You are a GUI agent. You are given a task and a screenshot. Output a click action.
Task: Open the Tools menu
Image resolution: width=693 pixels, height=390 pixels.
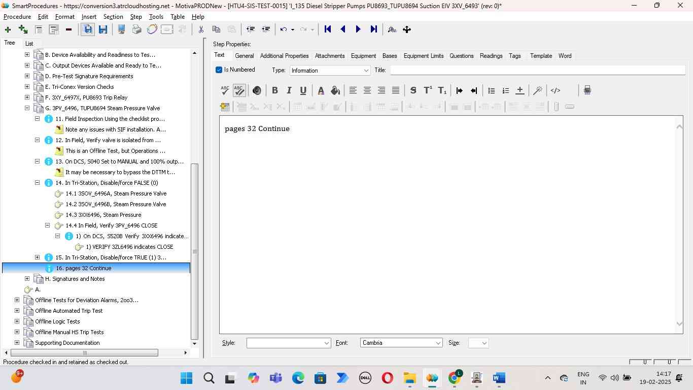[x=156, y=17]
